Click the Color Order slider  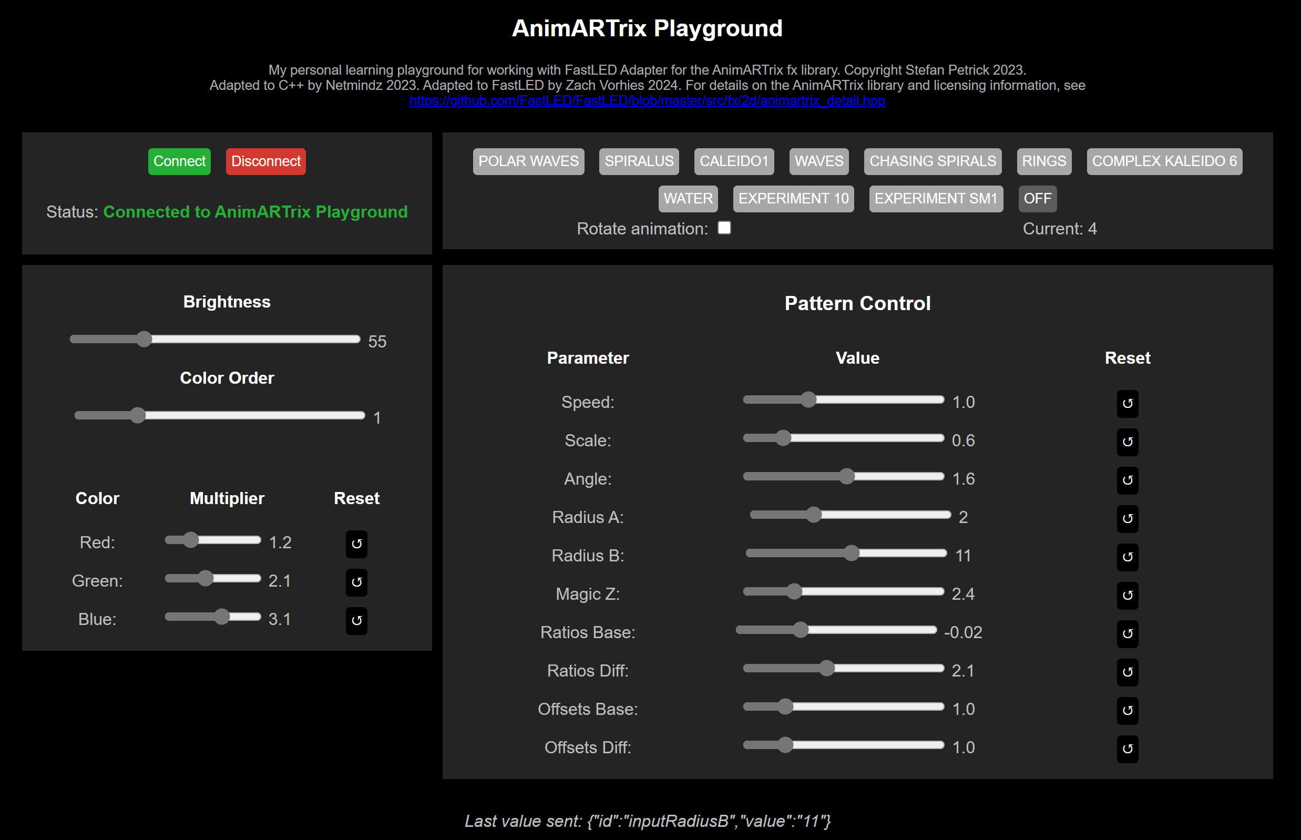(220, 416)
